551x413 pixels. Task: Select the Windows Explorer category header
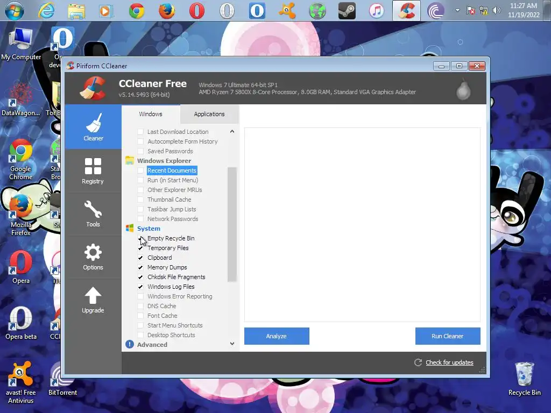click(164, 160)
